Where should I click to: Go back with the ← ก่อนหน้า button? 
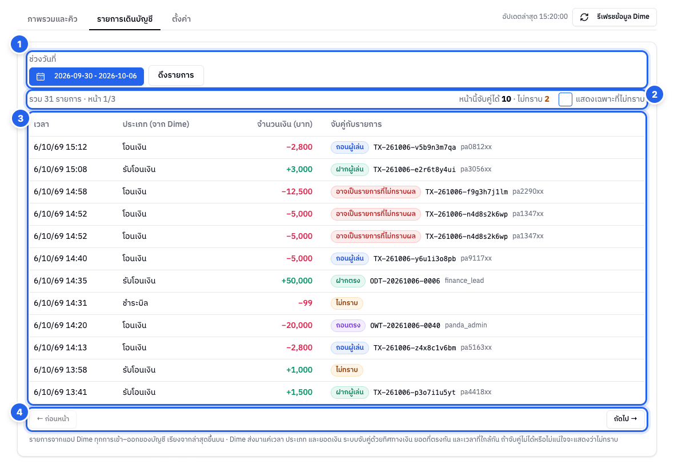53,419
